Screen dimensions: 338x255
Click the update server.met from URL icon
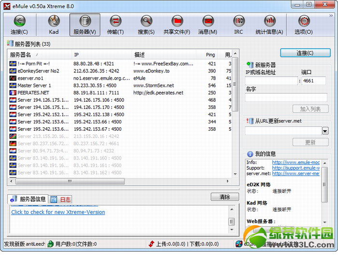coord(250,121)
